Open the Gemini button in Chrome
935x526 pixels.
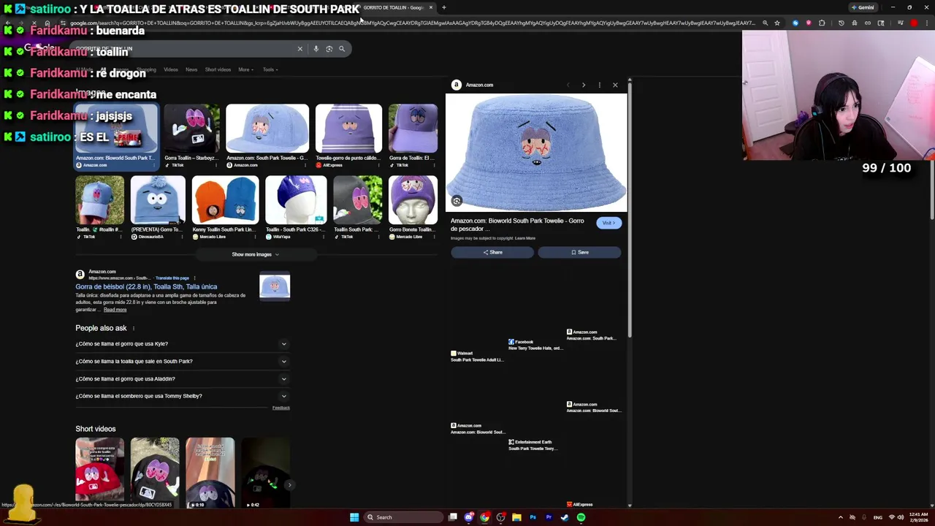click(863, 7)
